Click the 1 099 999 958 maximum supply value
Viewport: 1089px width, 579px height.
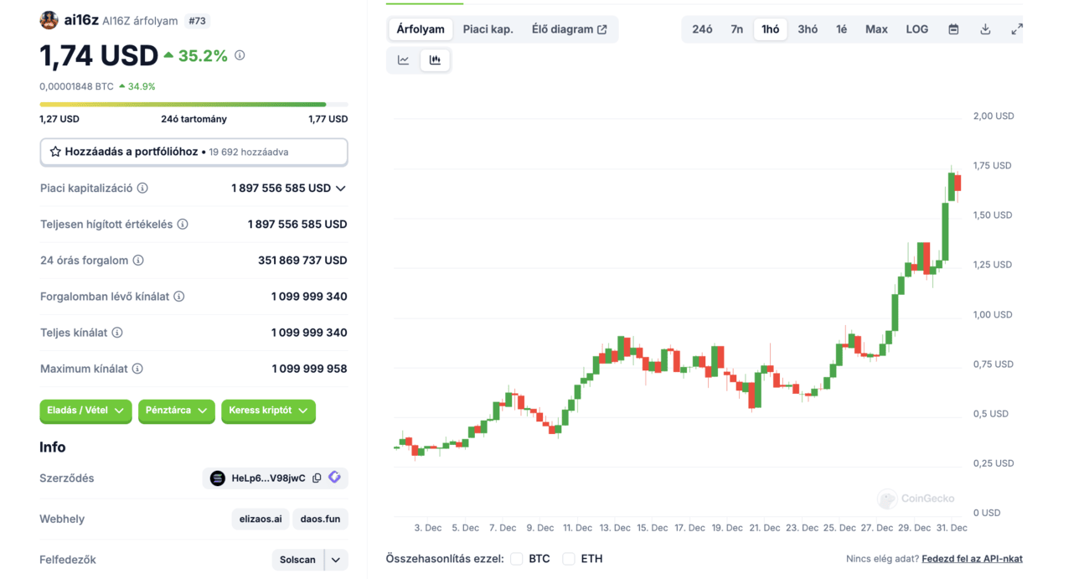click(309, 369)
